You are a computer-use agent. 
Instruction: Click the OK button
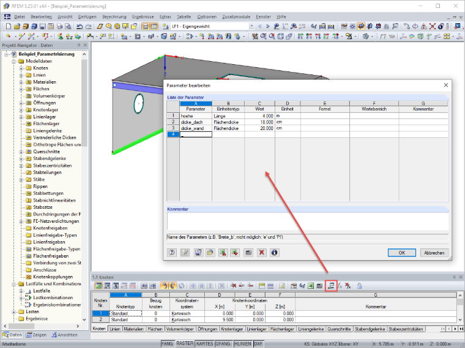pyautogui.click(x=401, y=253)
